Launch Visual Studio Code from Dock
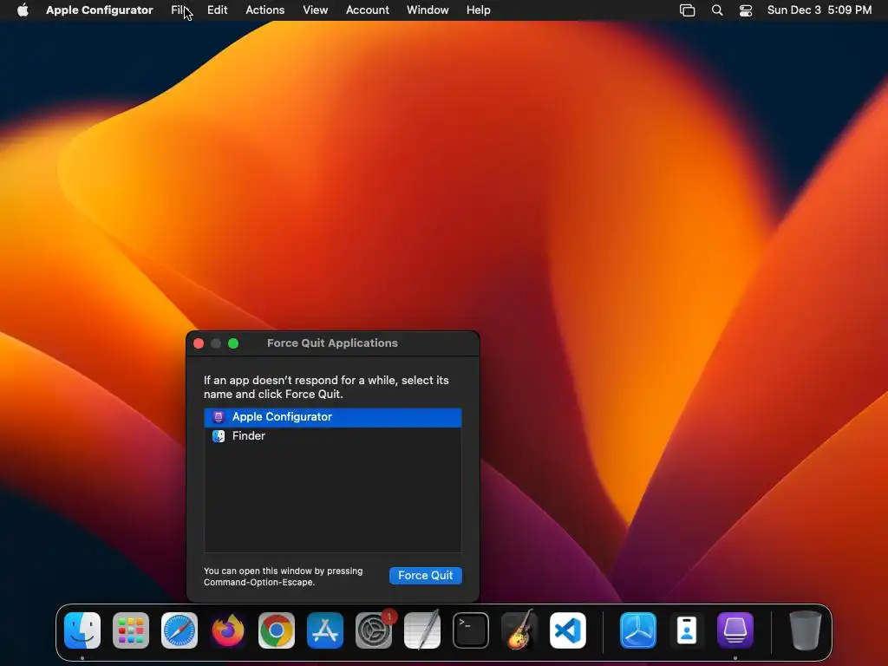This screenshot has width=888, height=666. pyautogui.click(x=568, y=630)
